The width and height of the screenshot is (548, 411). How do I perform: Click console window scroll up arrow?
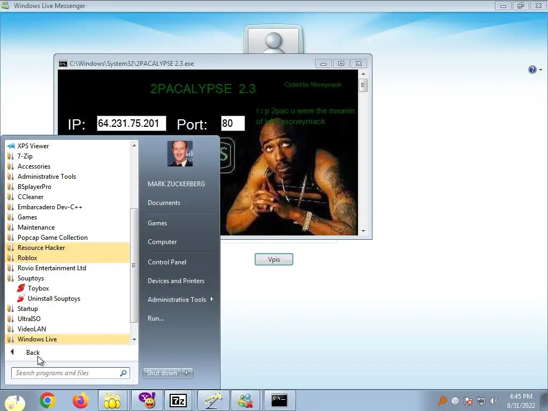[363, 74]
